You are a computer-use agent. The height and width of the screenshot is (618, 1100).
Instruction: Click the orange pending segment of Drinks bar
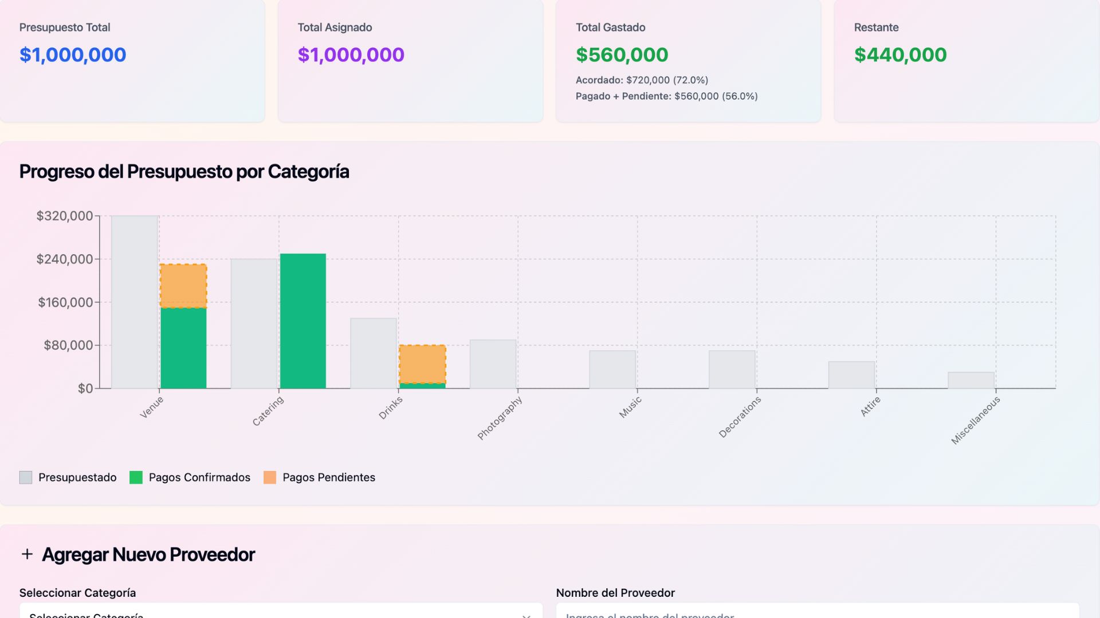click(422, 364)
